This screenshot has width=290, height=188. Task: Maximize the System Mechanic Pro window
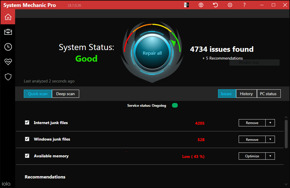pyautogui.click(x=273, y=5)
